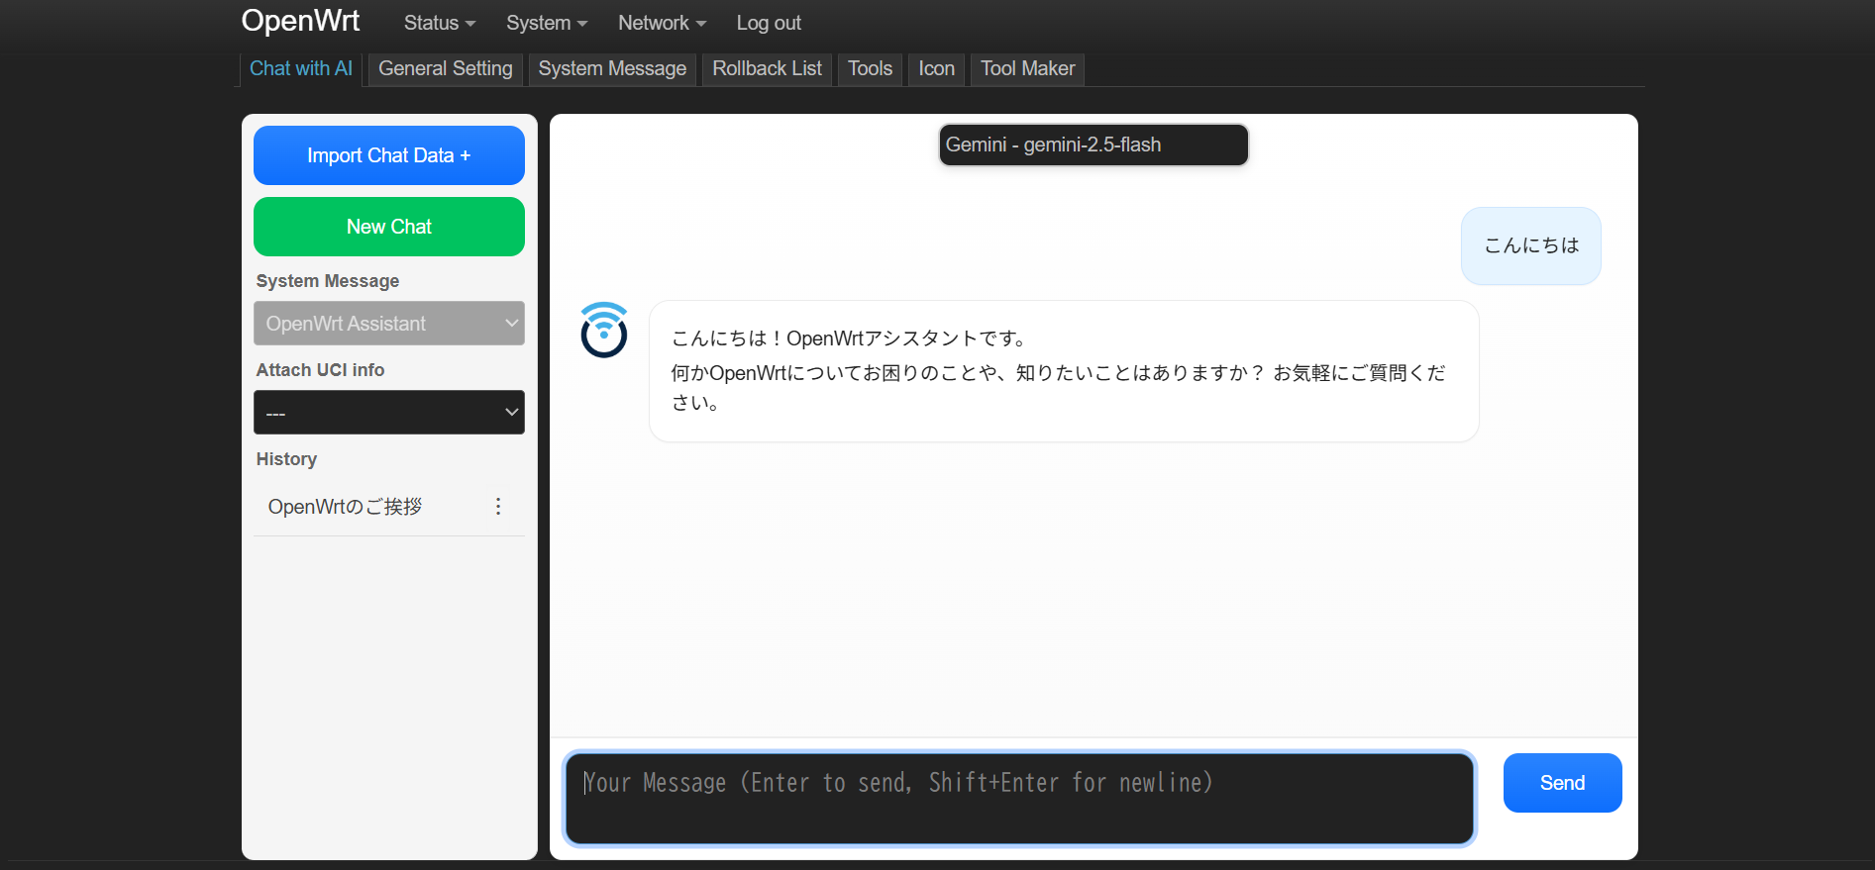Open the System menu
The height and width of the screenshot is (870, 1875).
pos(546,23)
